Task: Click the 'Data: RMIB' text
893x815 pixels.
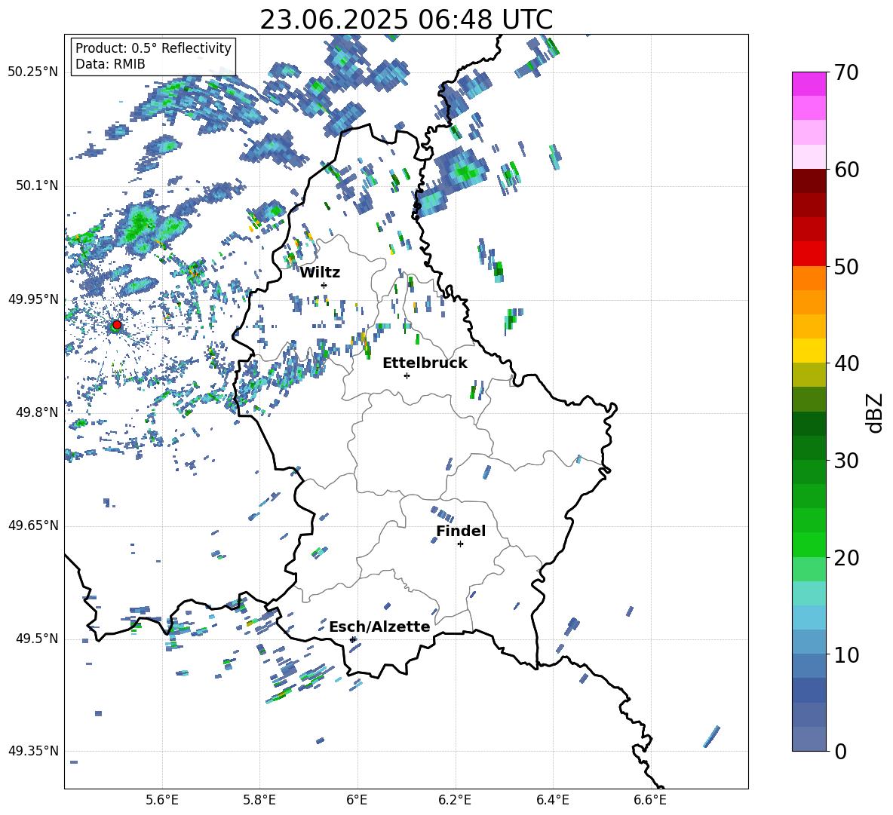Action: [110, 64]
